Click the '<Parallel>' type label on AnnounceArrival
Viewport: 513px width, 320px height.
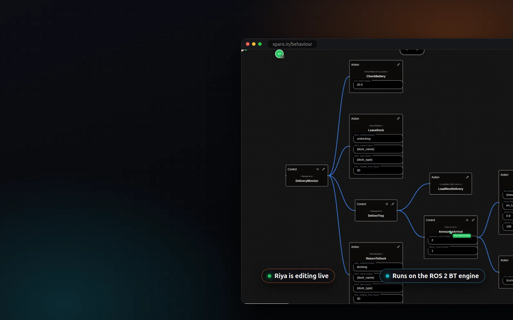tap(451, 227)
